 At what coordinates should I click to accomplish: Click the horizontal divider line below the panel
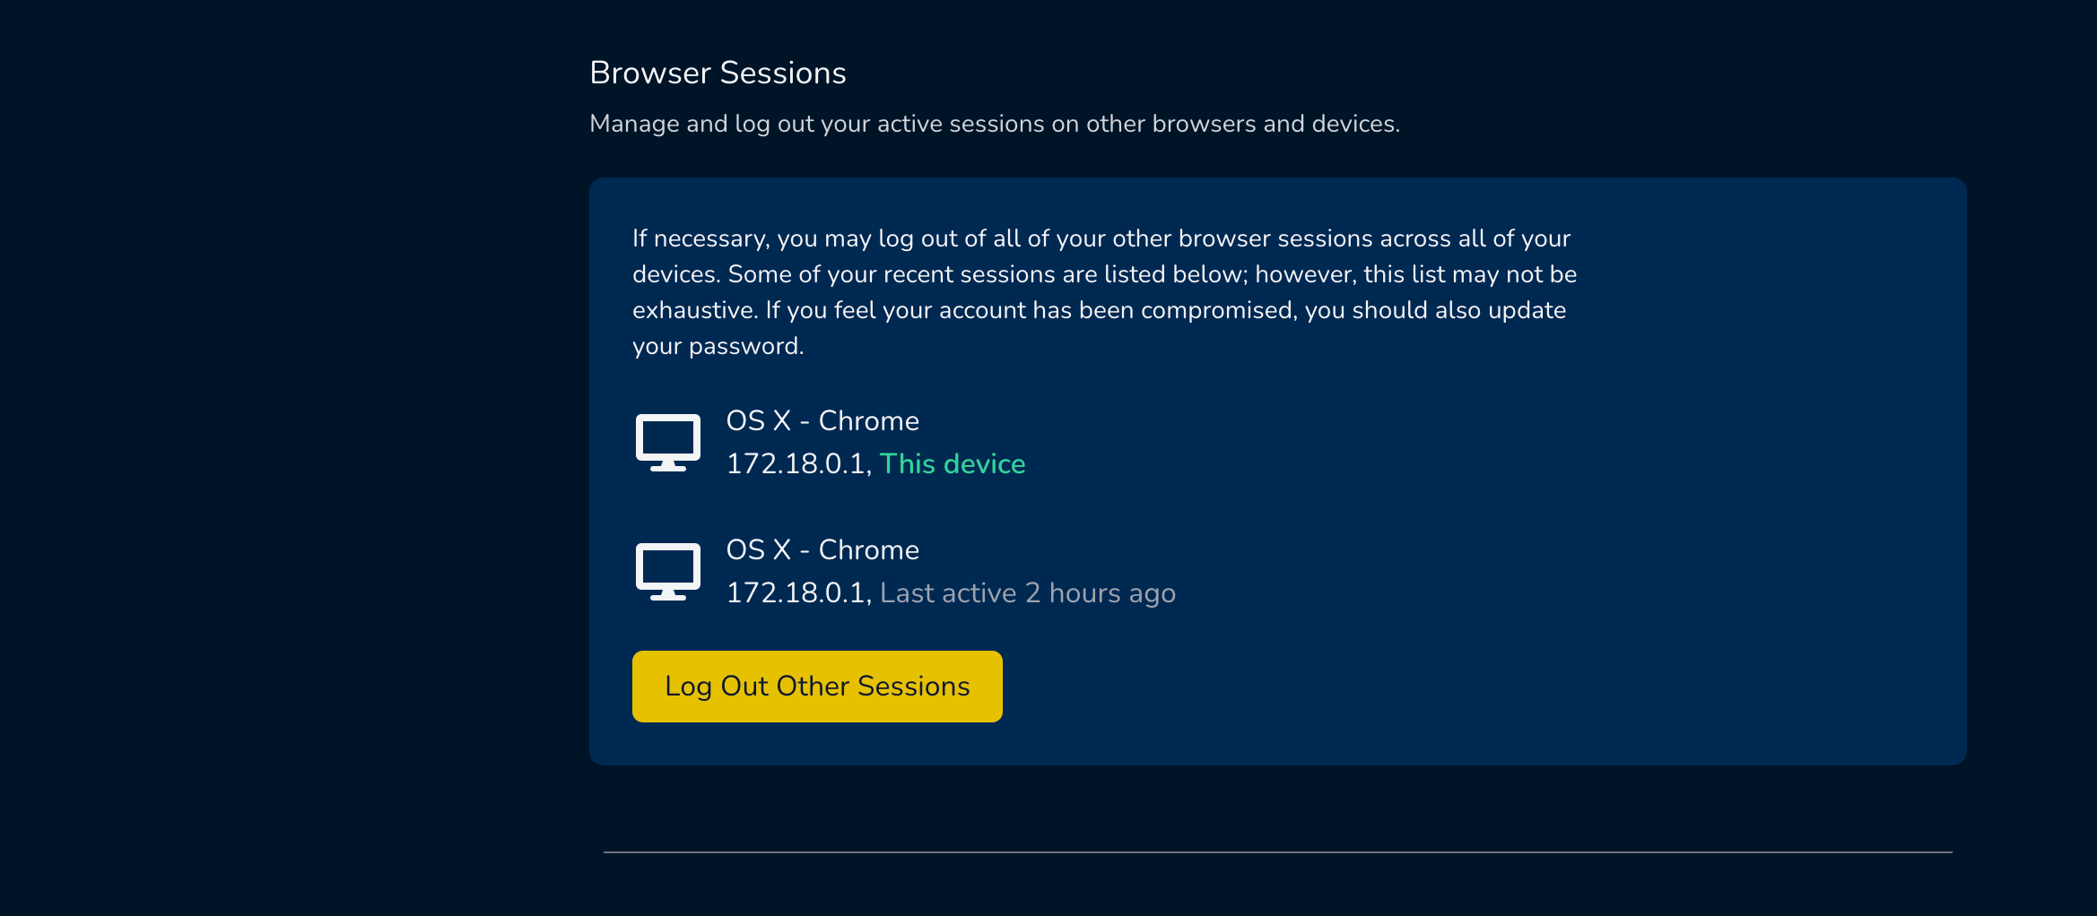1277,851
